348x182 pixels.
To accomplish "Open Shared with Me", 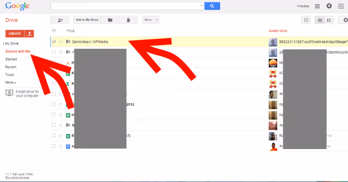I will [x=18, y=51].
